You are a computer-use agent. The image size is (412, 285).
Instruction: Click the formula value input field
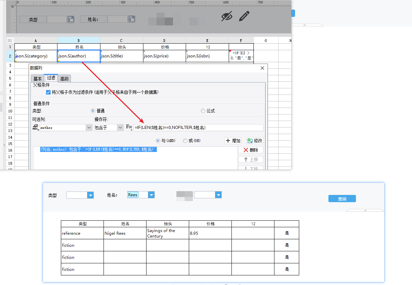point(198,128)
